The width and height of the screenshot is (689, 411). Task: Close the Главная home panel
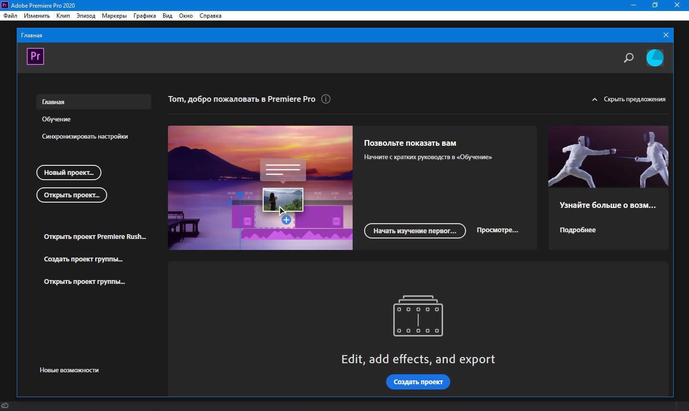click(666, 35)
